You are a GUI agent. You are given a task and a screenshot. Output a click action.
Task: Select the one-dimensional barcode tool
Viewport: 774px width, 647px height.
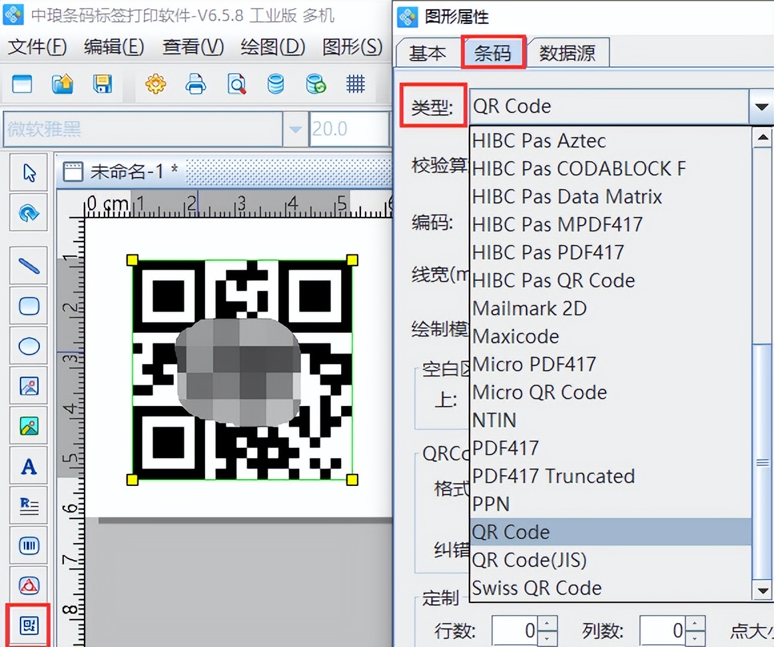pyautogui.click(x=29, y=545)
